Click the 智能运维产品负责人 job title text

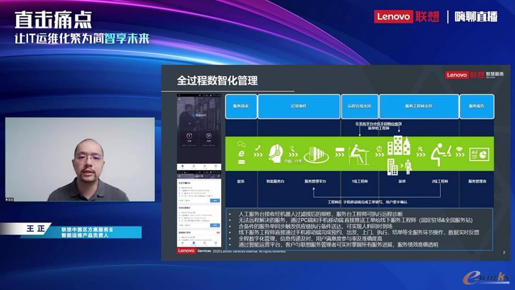tap(85, 235)
